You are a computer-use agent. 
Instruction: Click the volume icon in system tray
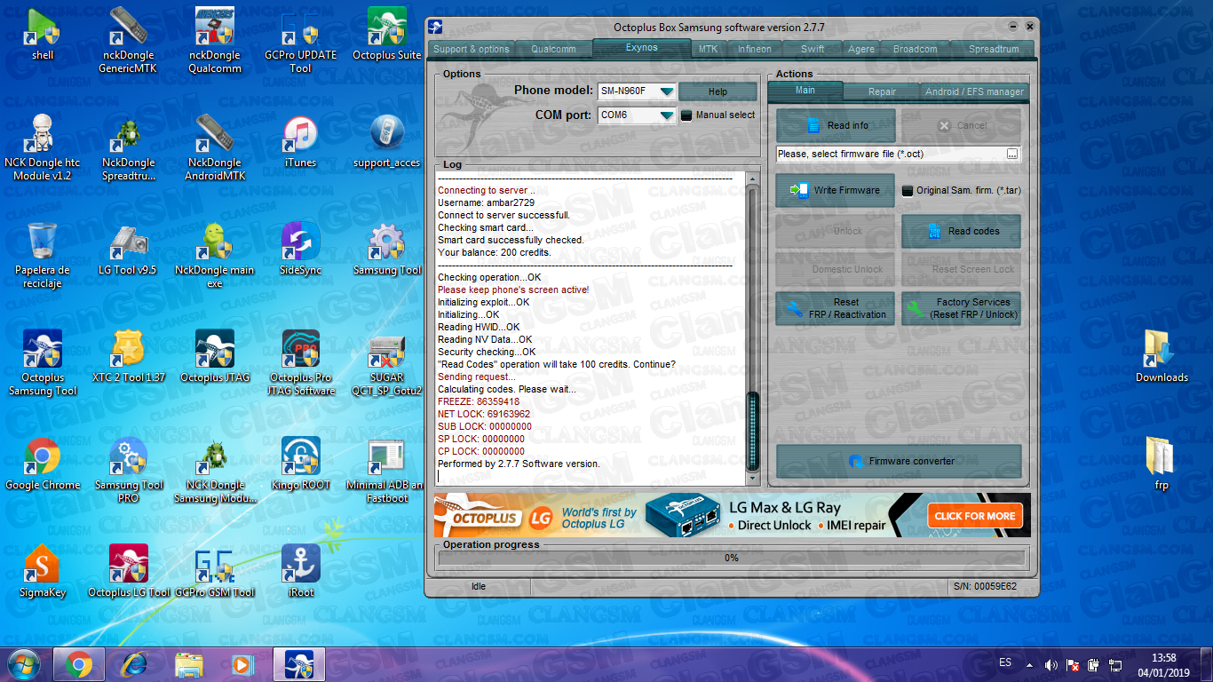1051,664
